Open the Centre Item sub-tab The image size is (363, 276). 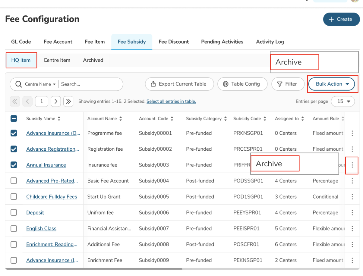point(57,60)
